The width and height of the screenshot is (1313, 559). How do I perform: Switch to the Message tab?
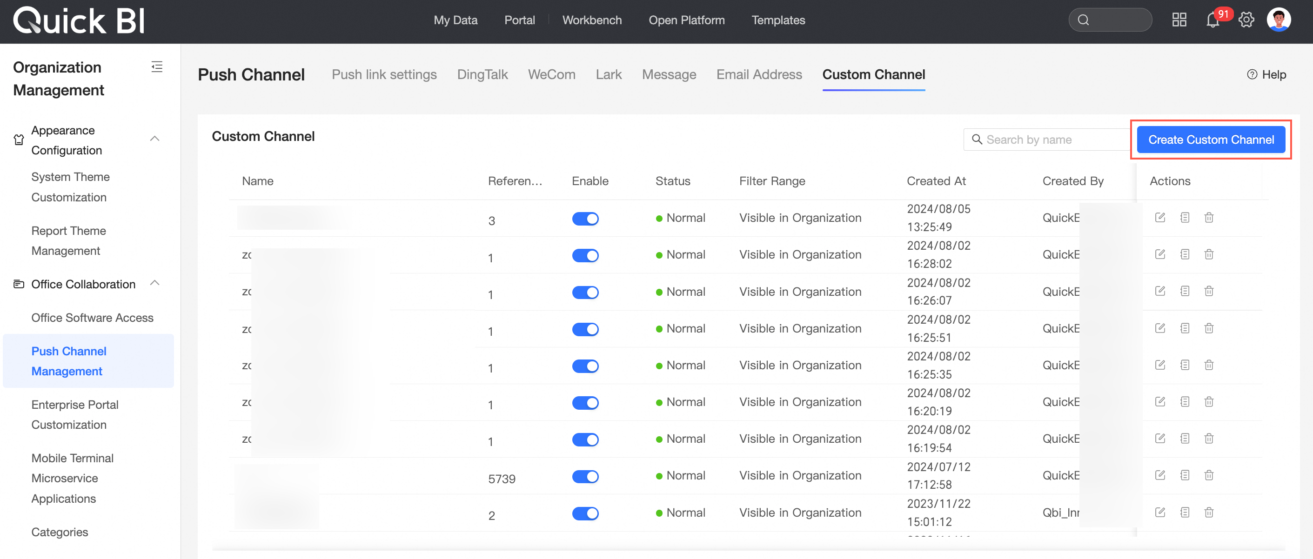[669, 74]
